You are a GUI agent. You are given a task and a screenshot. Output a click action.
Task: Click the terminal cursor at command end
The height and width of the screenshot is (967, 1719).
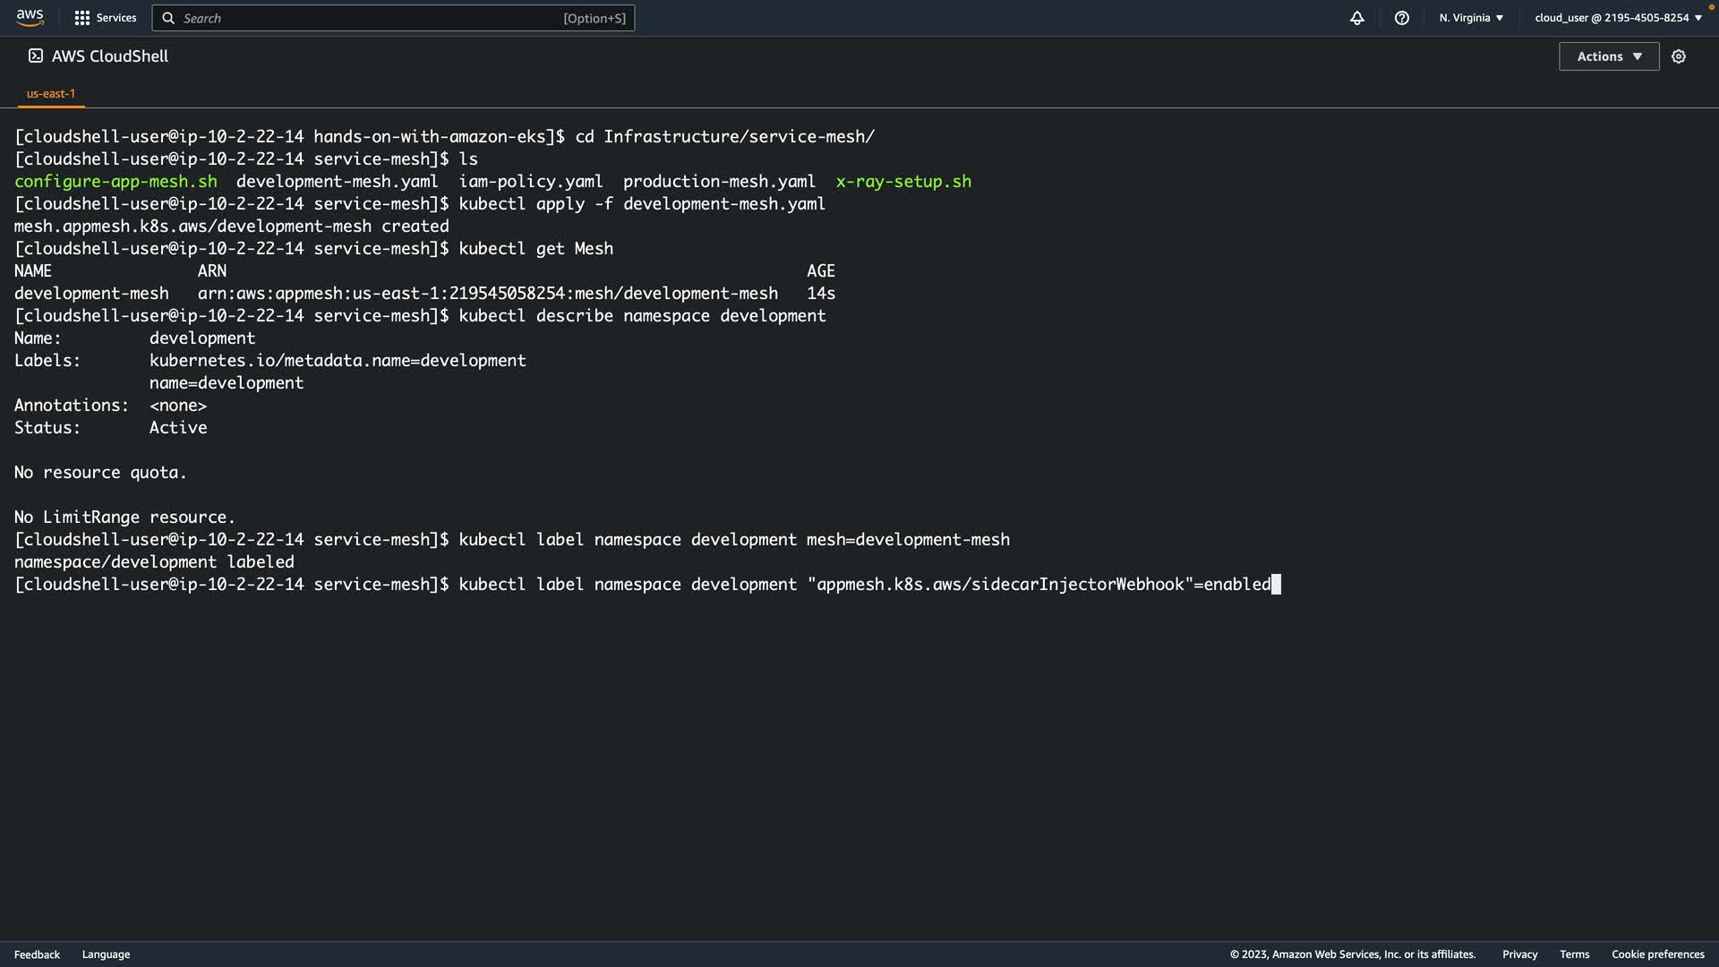[x=1276, y=585]
